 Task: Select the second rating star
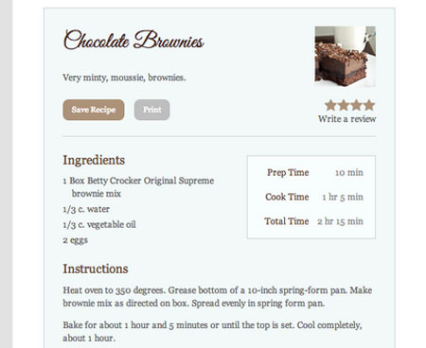coord(344,105)
